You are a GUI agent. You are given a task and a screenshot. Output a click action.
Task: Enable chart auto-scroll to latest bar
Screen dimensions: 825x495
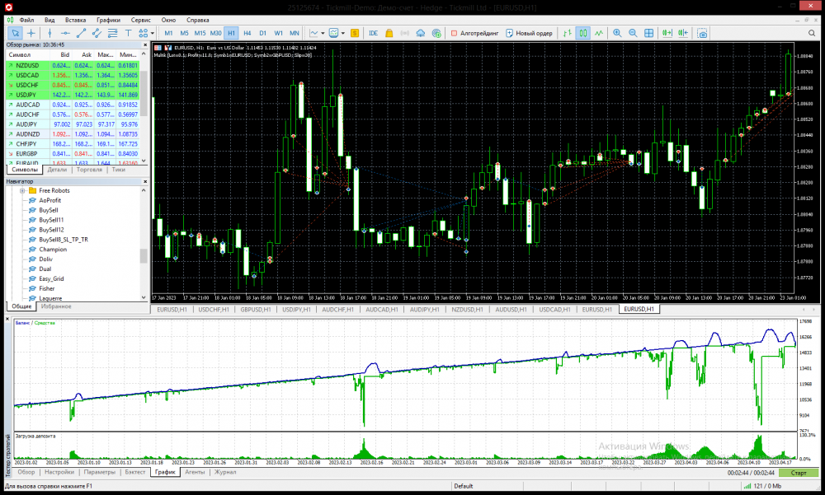tap(667, 33)
